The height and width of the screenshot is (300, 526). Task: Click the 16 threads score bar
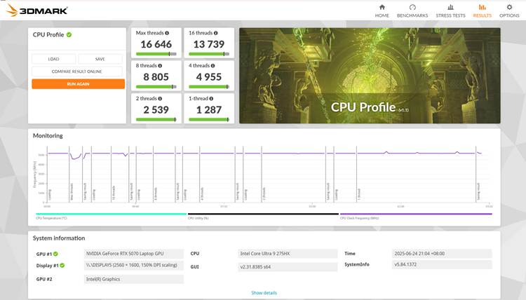[x=209, y=54]
